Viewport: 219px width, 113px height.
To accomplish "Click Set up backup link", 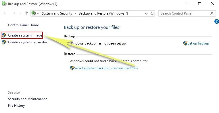I will pyautogui.click(x=198, y=43).
